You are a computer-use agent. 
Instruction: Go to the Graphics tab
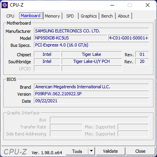[89, 16]
